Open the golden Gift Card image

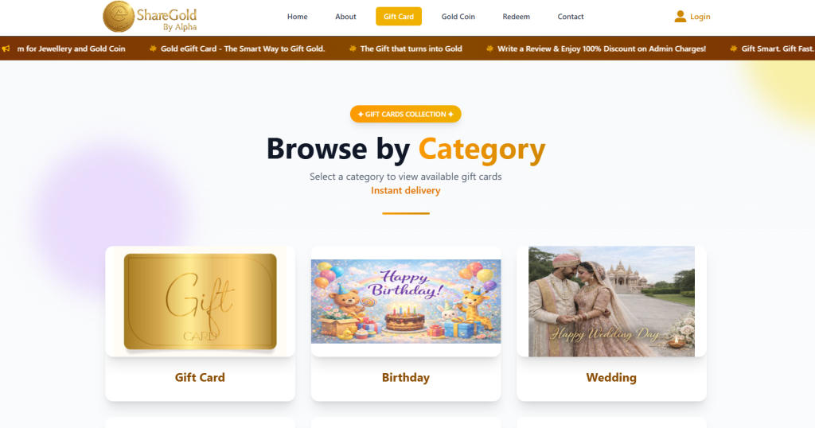[200, 302]
